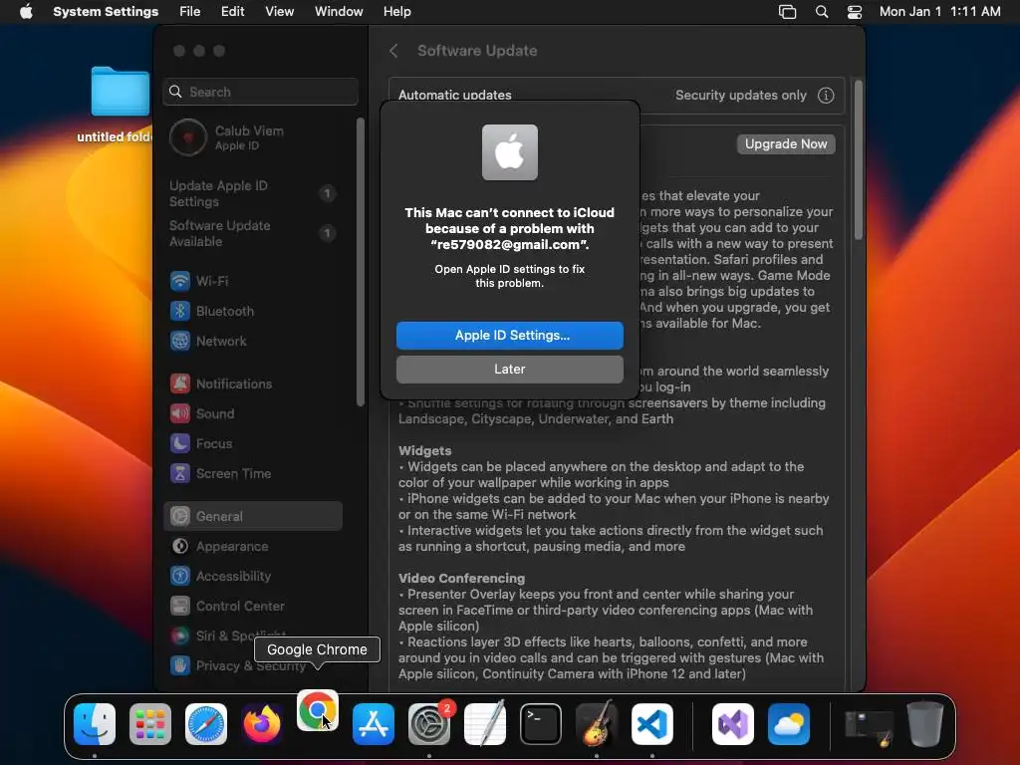Open Accessibility settings in sidebar
The image size is (1020, 765).
pos(255,577)
